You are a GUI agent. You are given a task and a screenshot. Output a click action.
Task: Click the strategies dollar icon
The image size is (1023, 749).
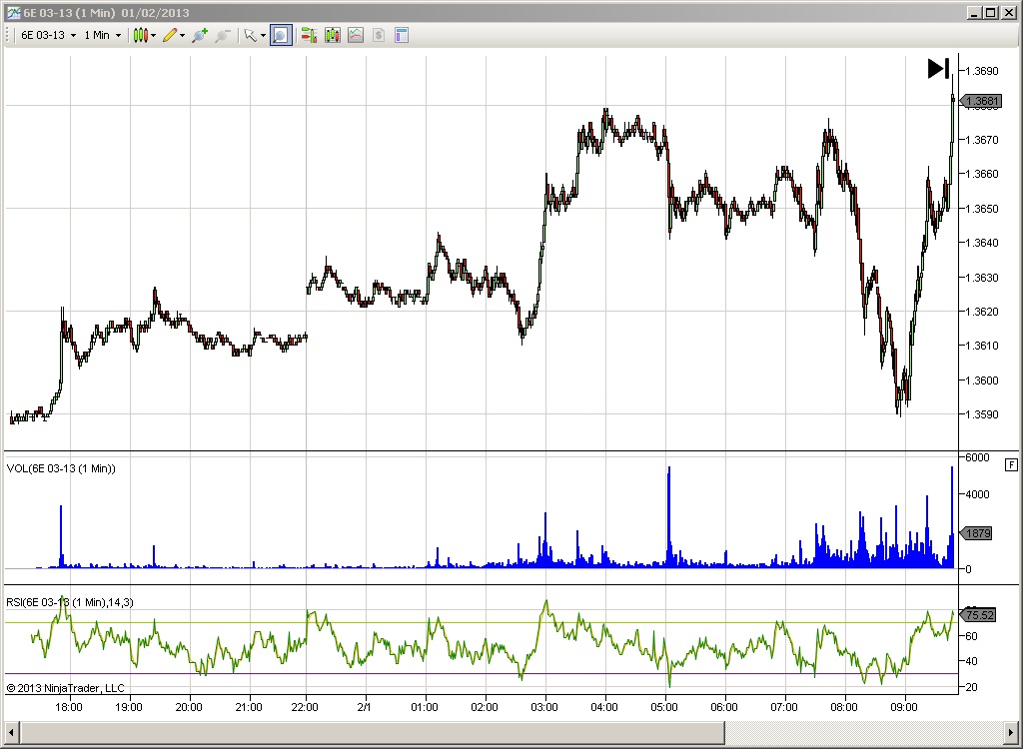tap(379, 35)
